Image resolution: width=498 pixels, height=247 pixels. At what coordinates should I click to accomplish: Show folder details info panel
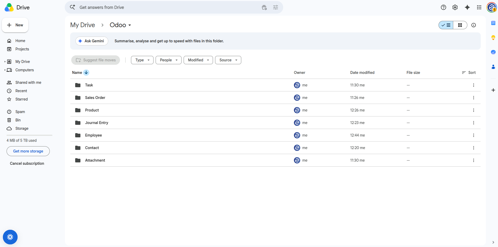coord(474,25)
